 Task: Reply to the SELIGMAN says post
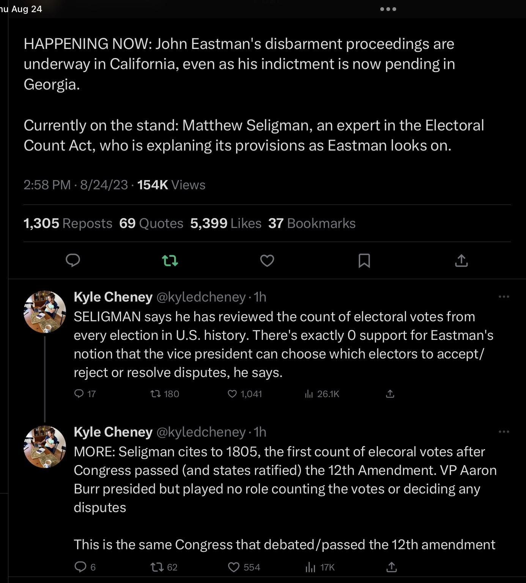point(79,394)
